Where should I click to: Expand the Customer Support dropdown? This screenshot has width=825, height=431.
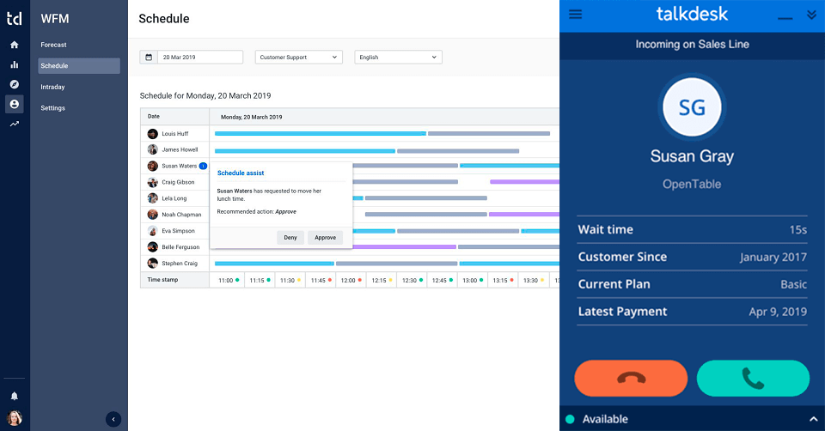tap(298, 58)
